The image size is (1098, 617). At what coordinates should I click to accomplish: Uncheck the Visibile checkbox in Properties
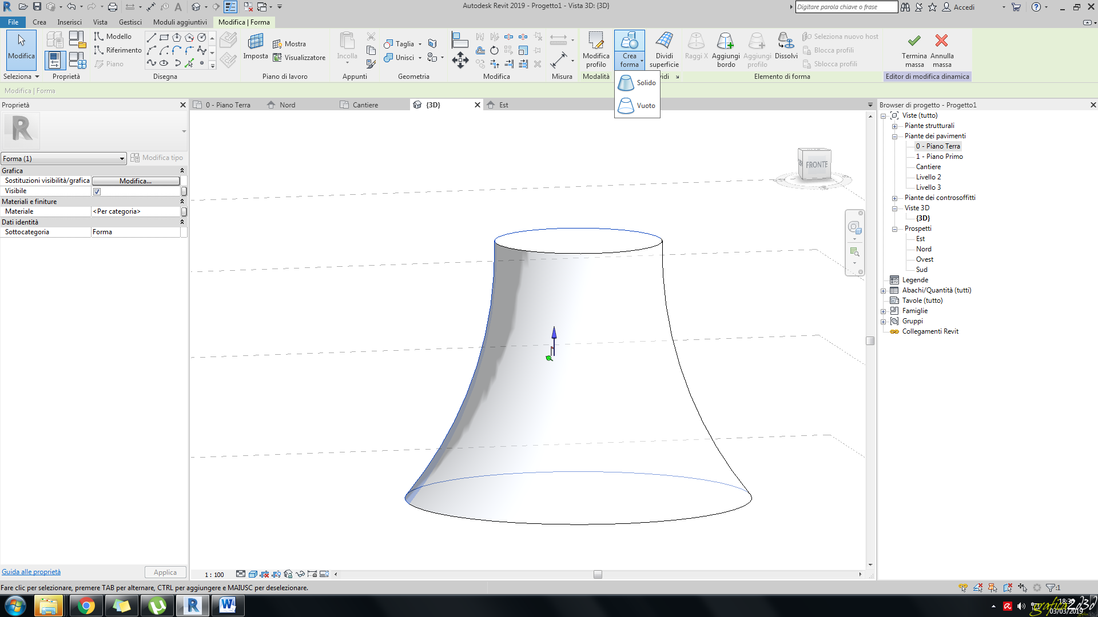pos(97,191)
